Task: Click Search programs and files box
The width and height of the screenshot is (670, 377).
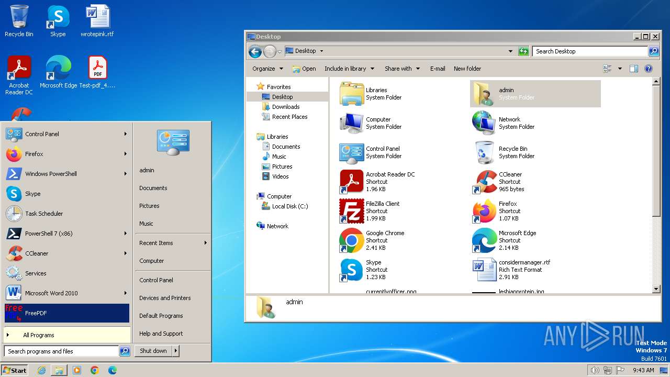Action: tap(61, 351)
